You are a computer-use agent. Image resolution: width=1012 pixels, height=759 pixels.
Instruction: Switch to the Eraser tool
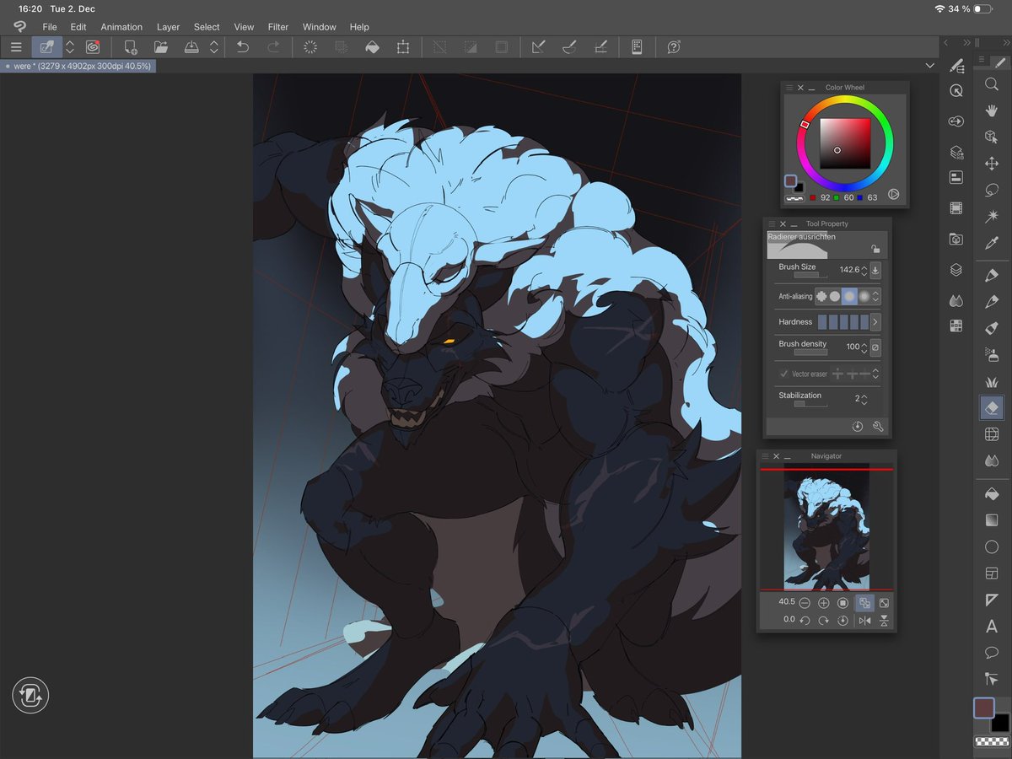point(991,407)
